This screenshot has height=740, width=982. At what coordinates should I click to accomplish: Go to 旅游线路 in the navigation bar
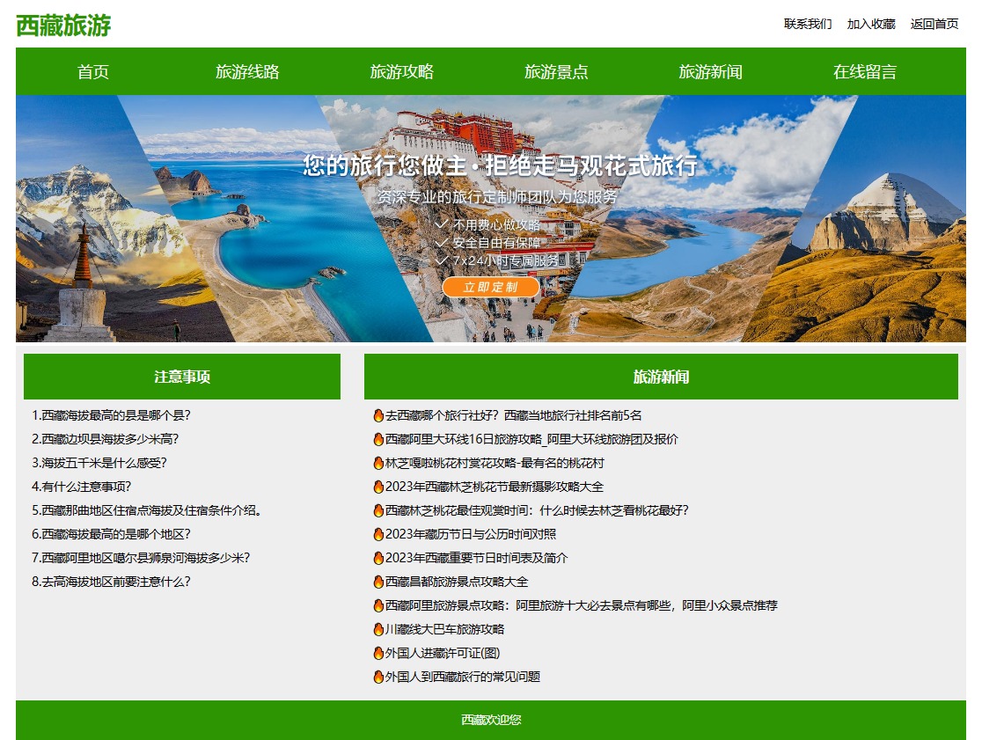click(x=247, y=72)
